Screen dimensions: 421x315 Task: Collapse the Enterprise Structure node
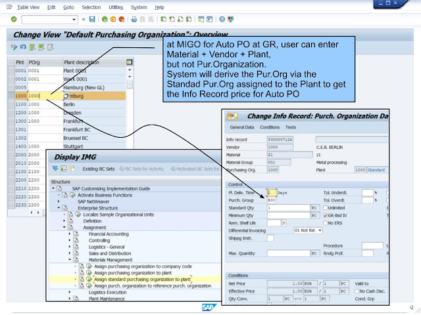(59, 208)
